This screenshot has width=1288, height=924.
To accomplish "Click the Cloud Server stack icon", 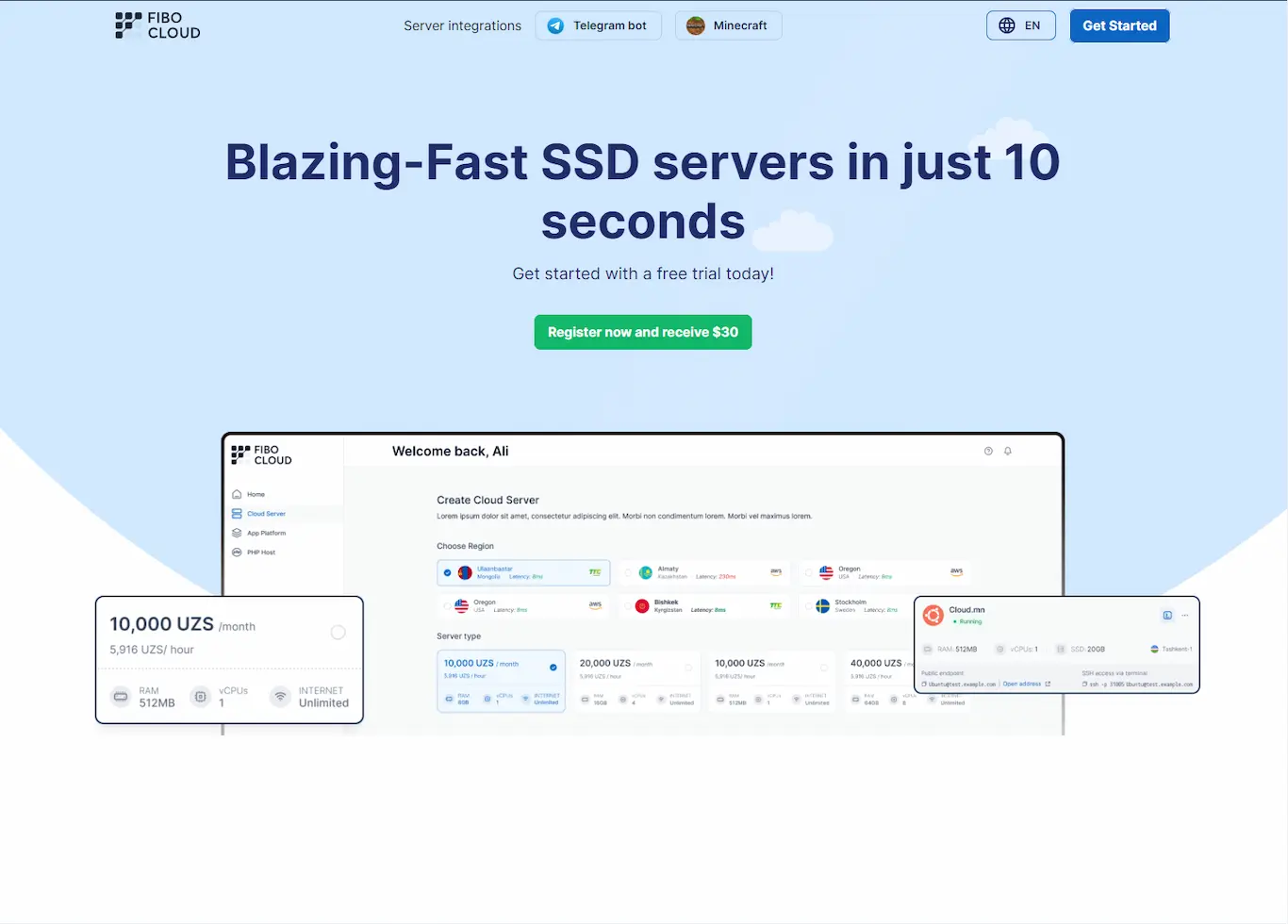I will (x=237, y=514).
